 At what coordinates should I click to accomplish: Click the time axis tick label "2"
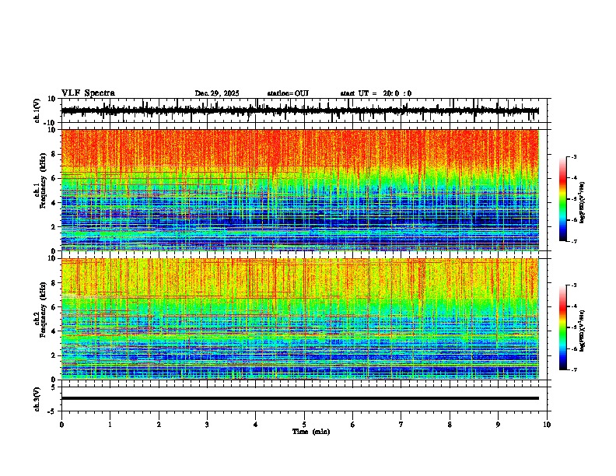tap(159, 425)
